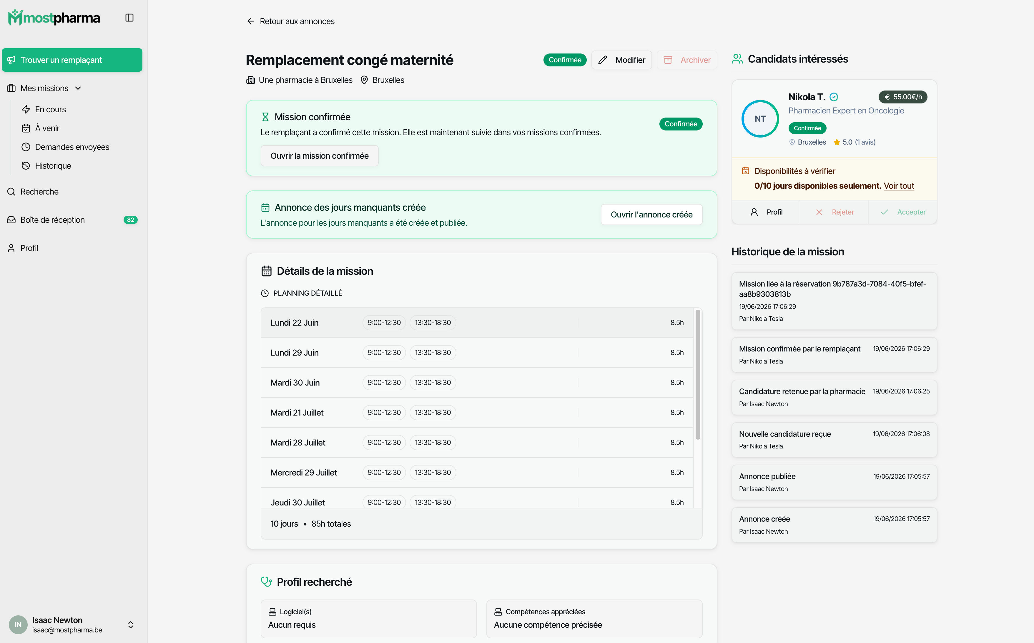
Task: Click Accepter on Nikola's card
Action: [902, 212]
